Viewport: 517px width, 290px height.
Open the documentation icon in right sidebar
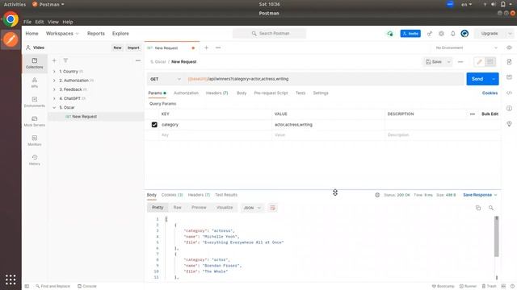pos(509,62)
